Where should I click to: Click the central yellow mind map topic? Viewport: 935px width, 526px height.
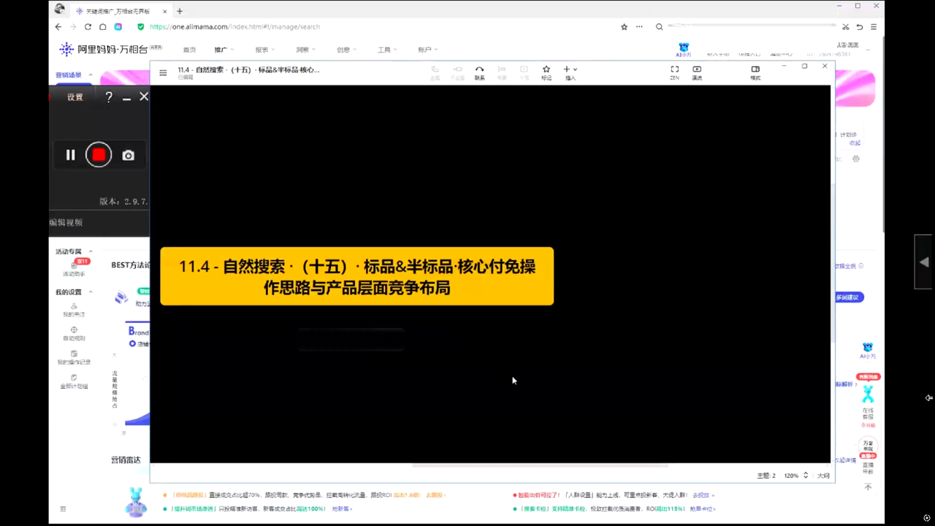356,276
